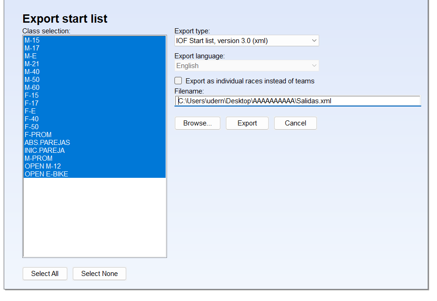Open the Export language dropdown
Viewport: 437px width, 301px height.
click(x=247, y=66)
